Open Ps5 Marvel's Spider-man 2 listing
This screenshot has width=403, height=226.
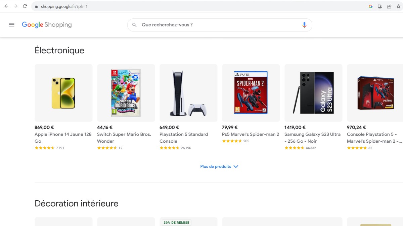(251, 134)
